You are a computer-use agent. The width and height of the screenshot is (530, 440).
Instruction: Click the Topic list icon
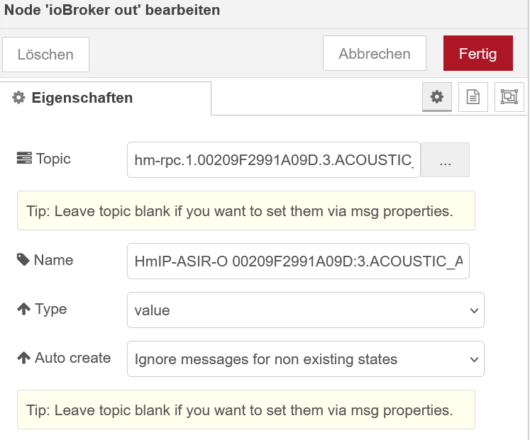click(23, 159)
